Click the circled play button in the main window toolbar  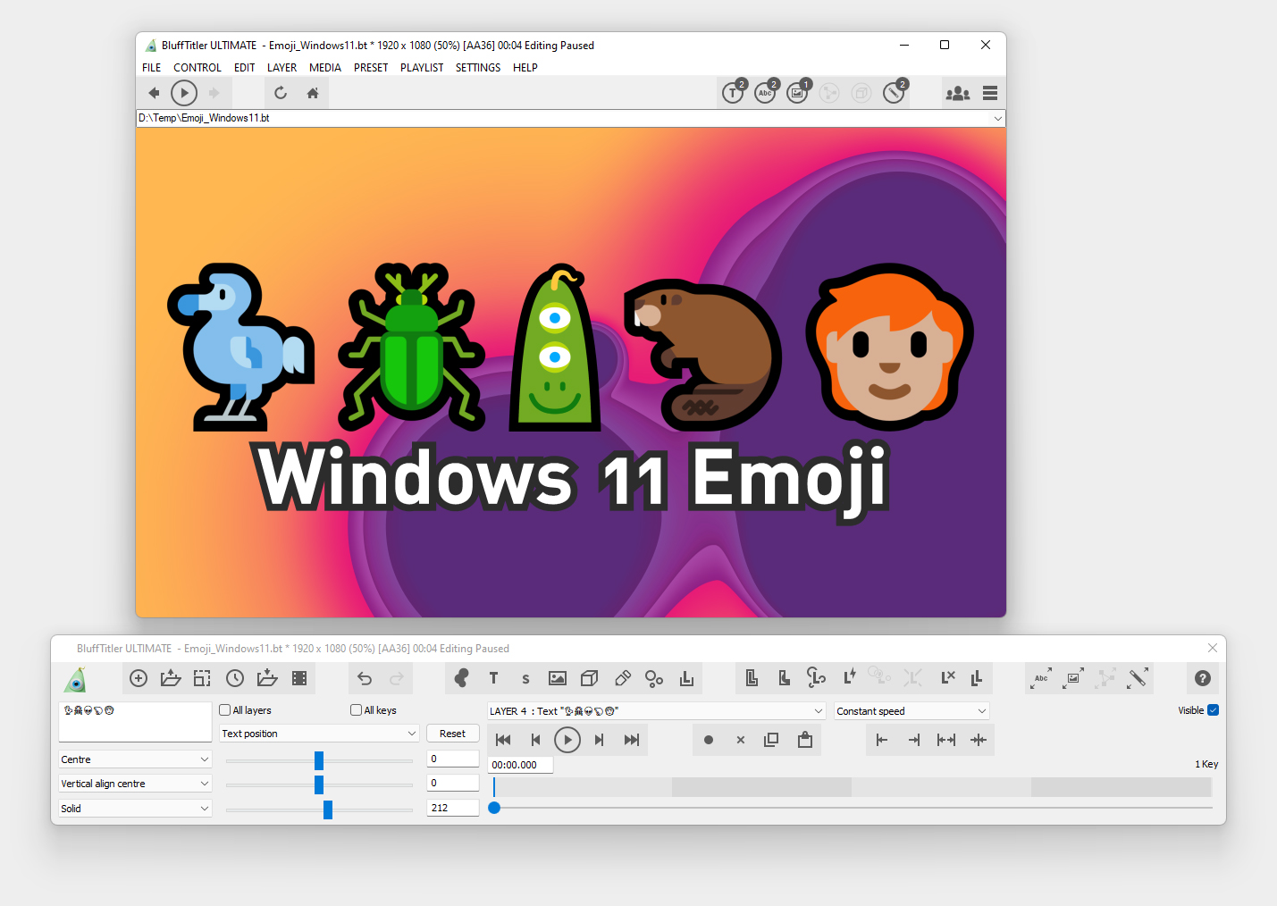click(184, 93)
